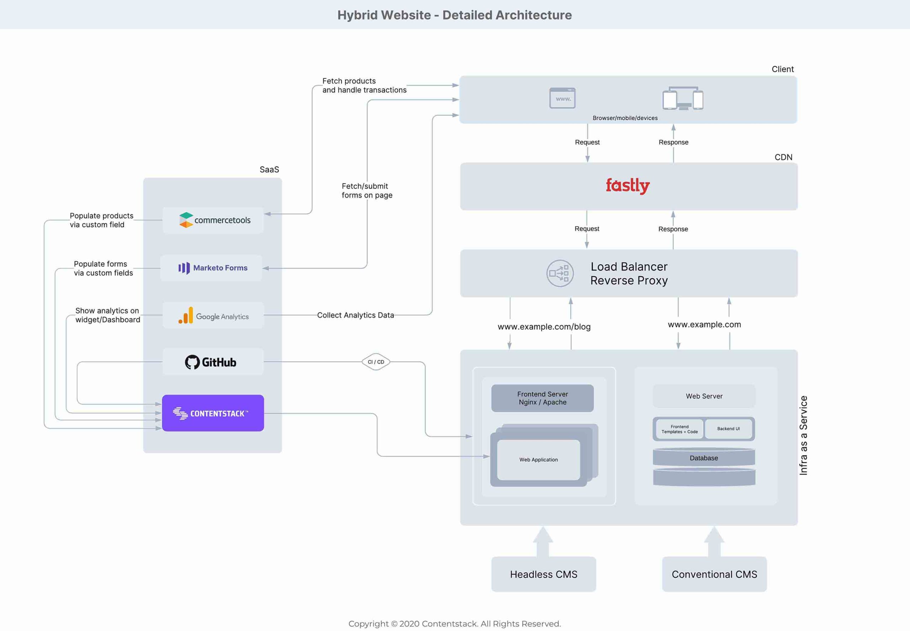Open the www.example.com link
Viewport: 910px width, 631px height.
click(x=704, y=324)
